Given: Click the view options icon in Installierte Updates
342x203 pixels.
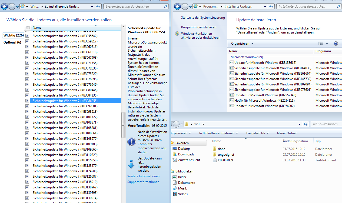Looking at the screenshot, I should pos(321,44).
